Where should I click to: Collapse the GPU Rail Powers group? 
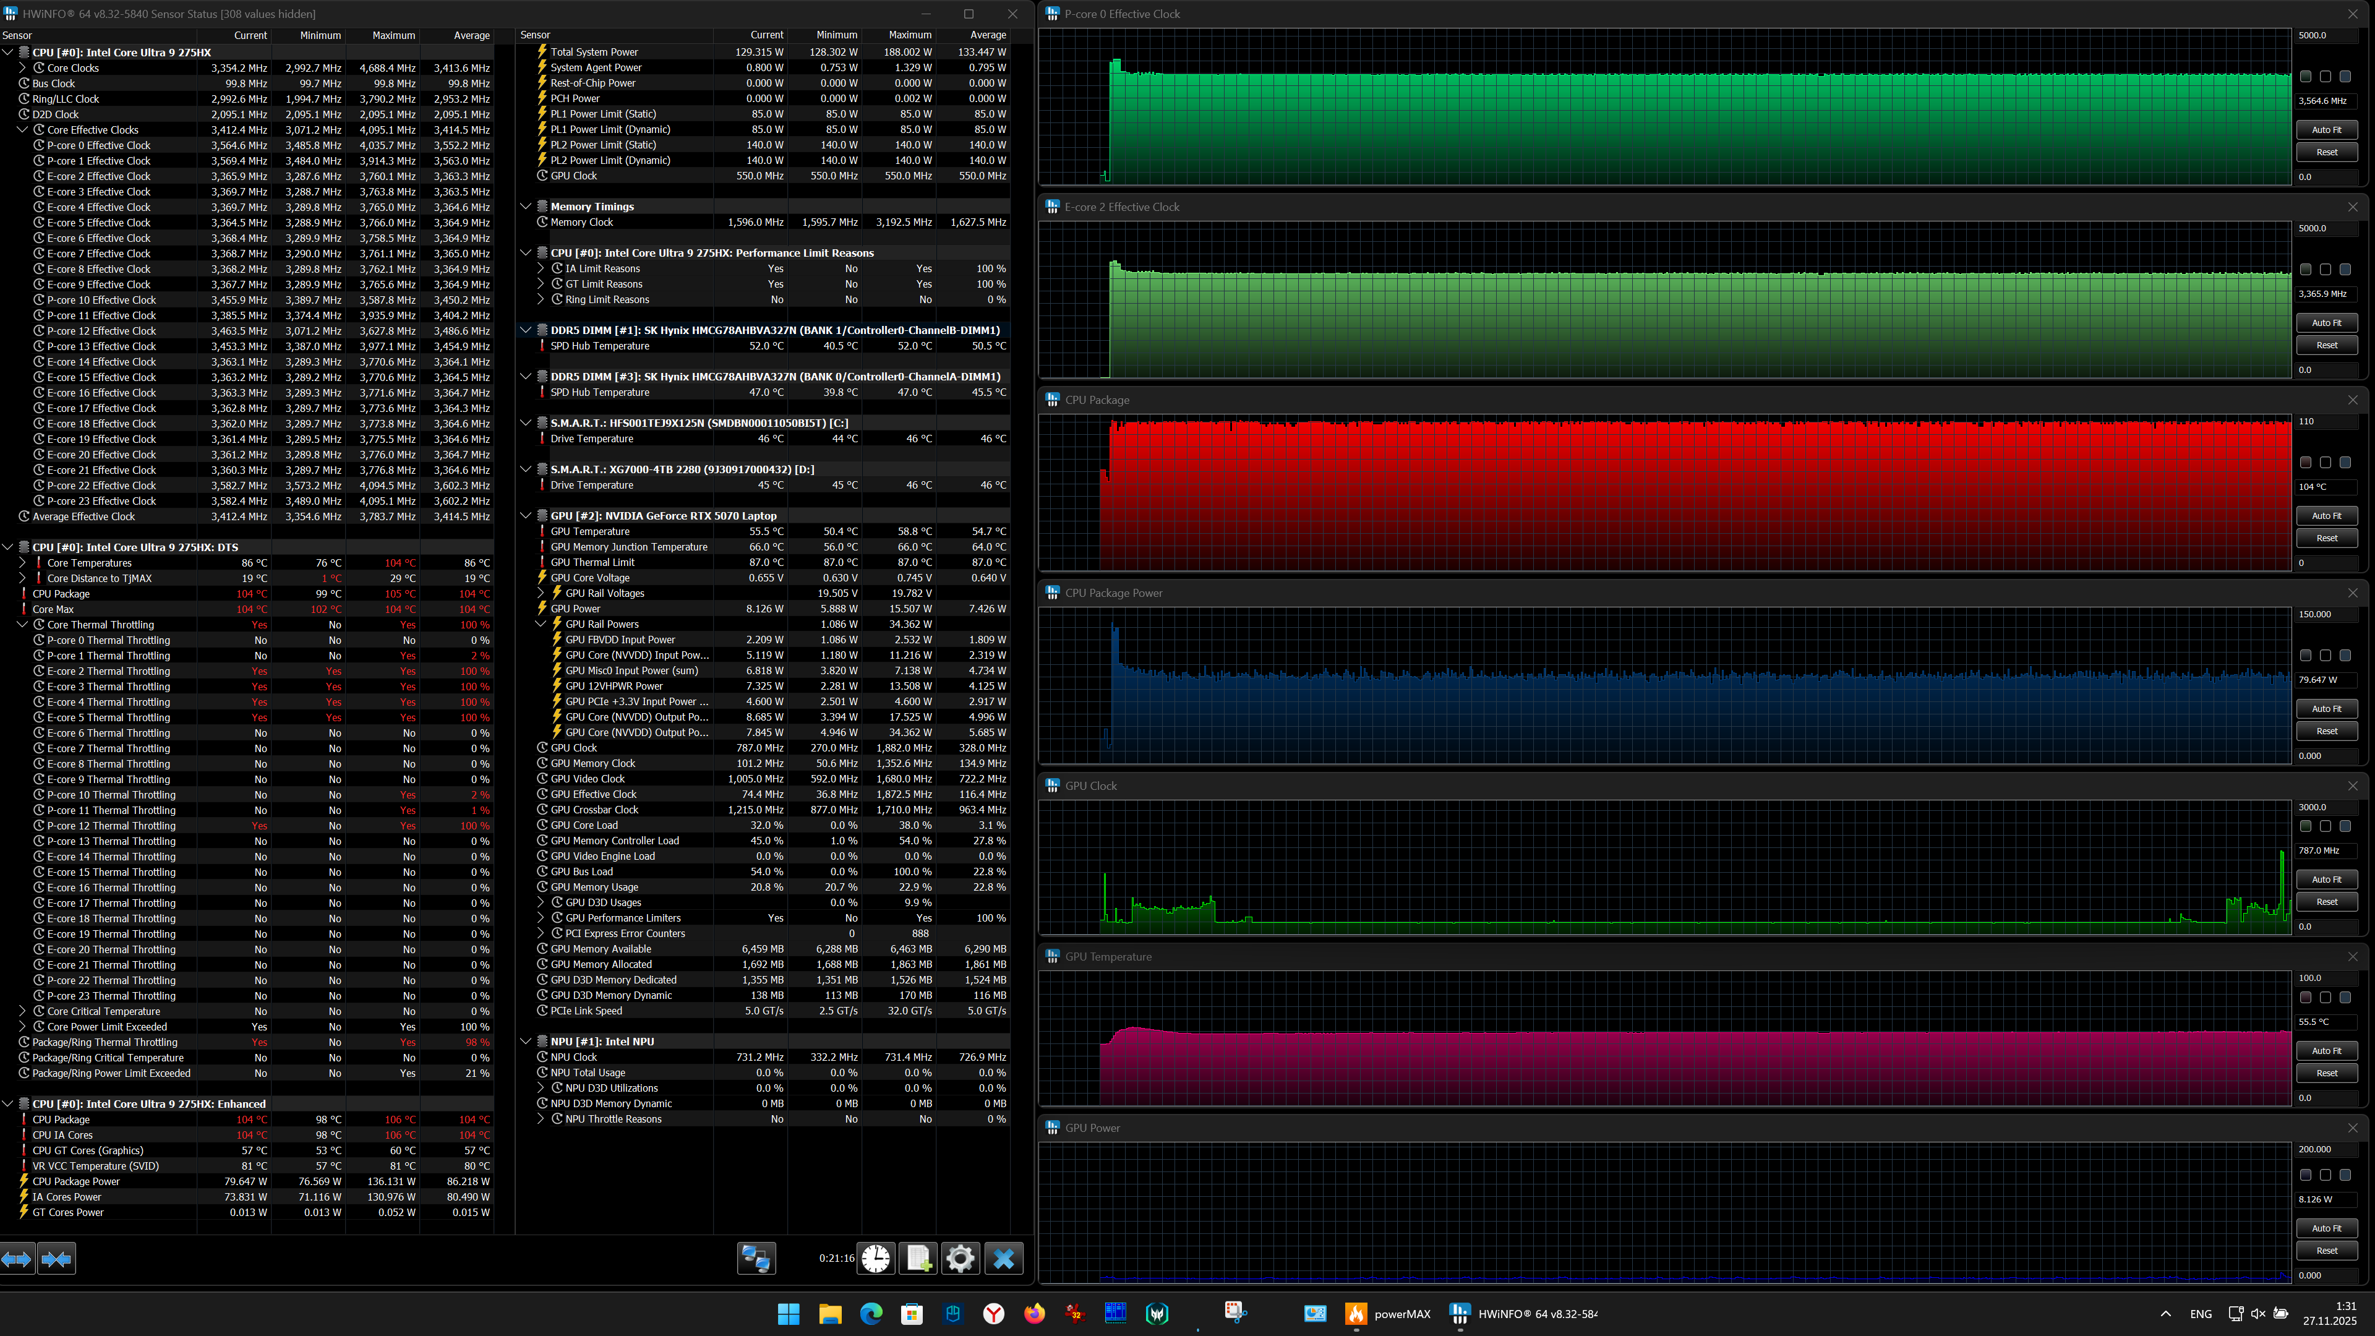tap(542, 624)
